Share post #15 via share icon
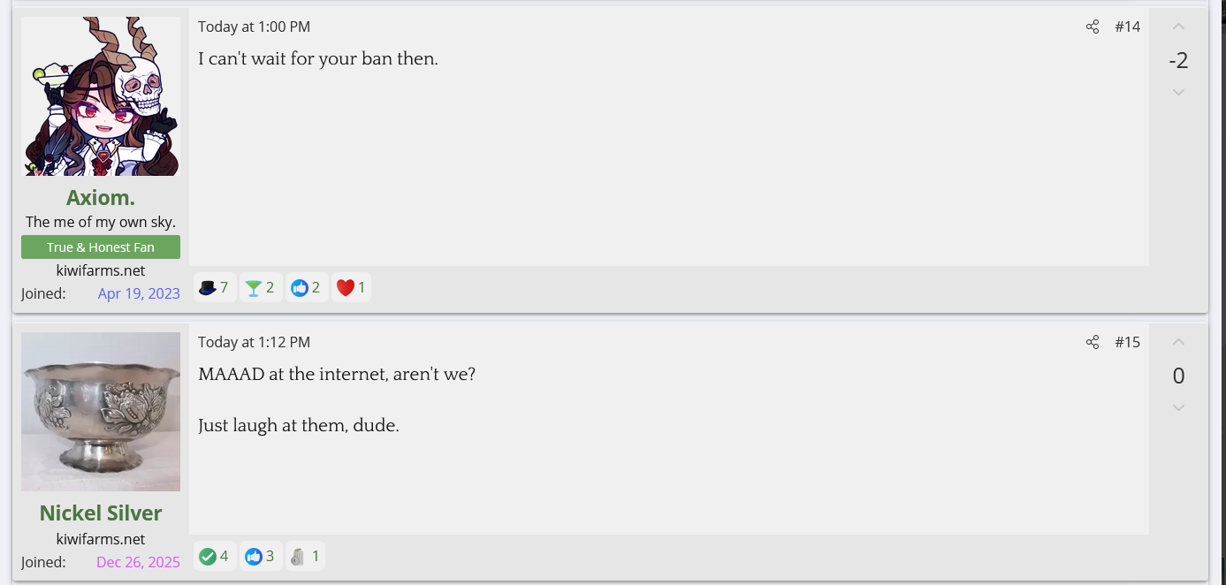 coord(1093,342)
